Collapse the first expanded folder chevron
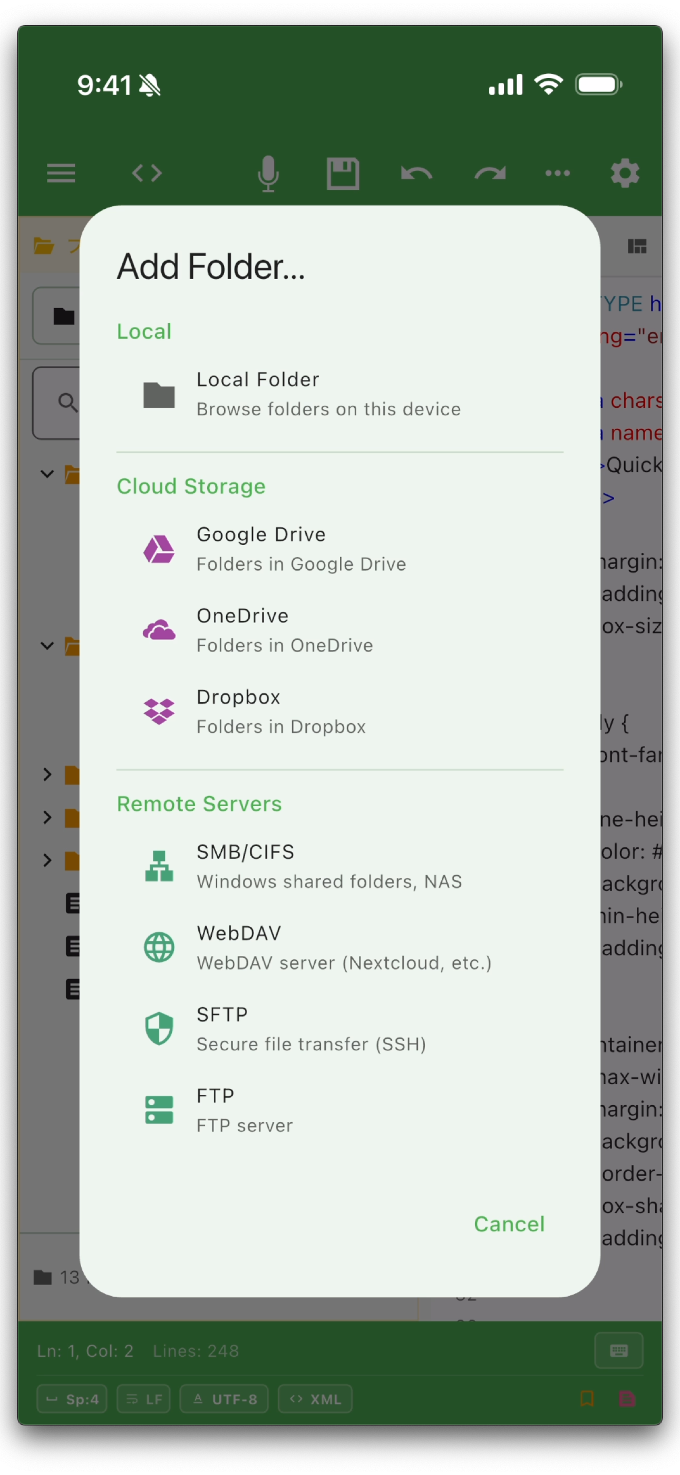The width and height of the screenshot is (680, 1475). pyautogui.click(x=47, y=474)
